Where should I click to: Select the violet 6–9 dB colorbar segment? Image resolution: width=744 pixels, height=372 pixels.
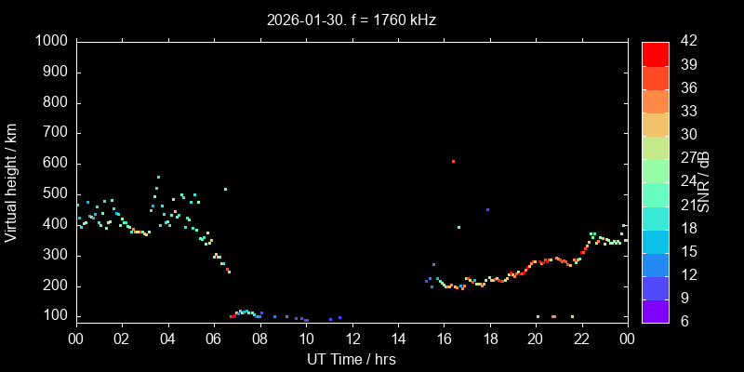(655, 311)
